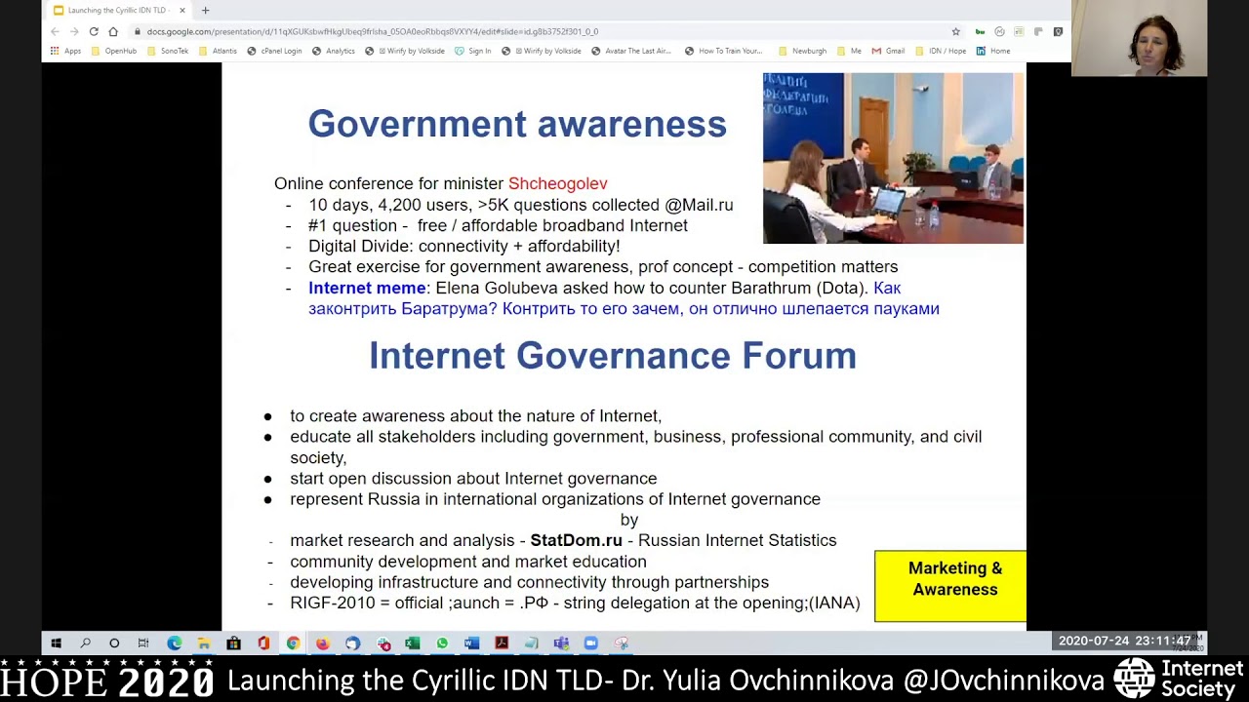Open the Me bookmark folder
Screen dimensions: 1249x702
849,51
